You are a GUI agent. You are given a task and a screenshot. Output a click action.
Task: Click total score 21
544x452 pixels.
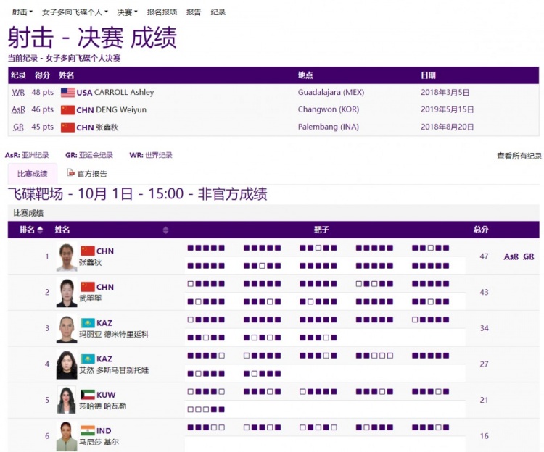click(x=484, y=400)
